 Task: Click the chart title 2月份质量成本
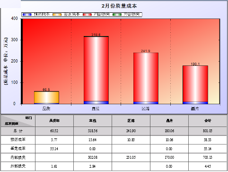pos(119,6)
